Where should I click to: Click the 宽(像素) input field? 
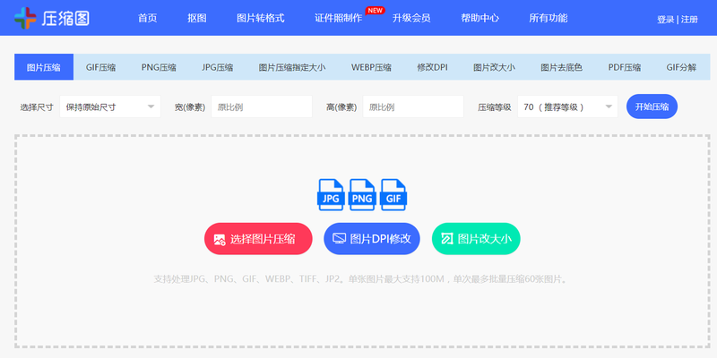pos(262,107)
